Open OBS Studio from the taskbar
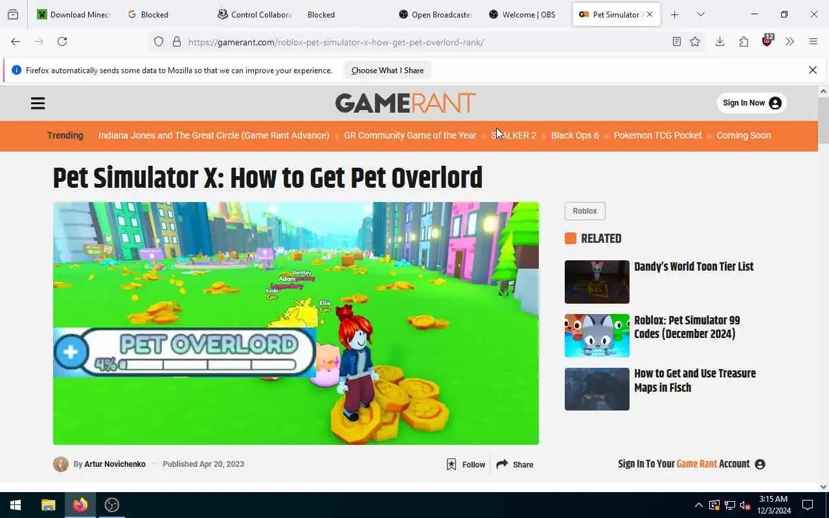829x518 pixels. (x=112, y=505)
